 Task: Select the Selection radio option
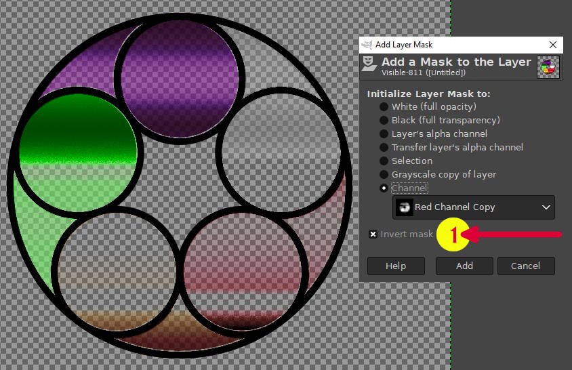point(406,161)
